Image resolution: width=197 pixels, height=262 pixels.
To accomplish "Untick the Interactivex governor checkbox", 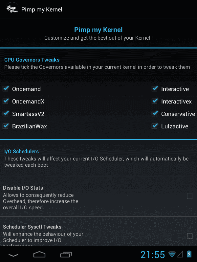I will tap(155, 101).
